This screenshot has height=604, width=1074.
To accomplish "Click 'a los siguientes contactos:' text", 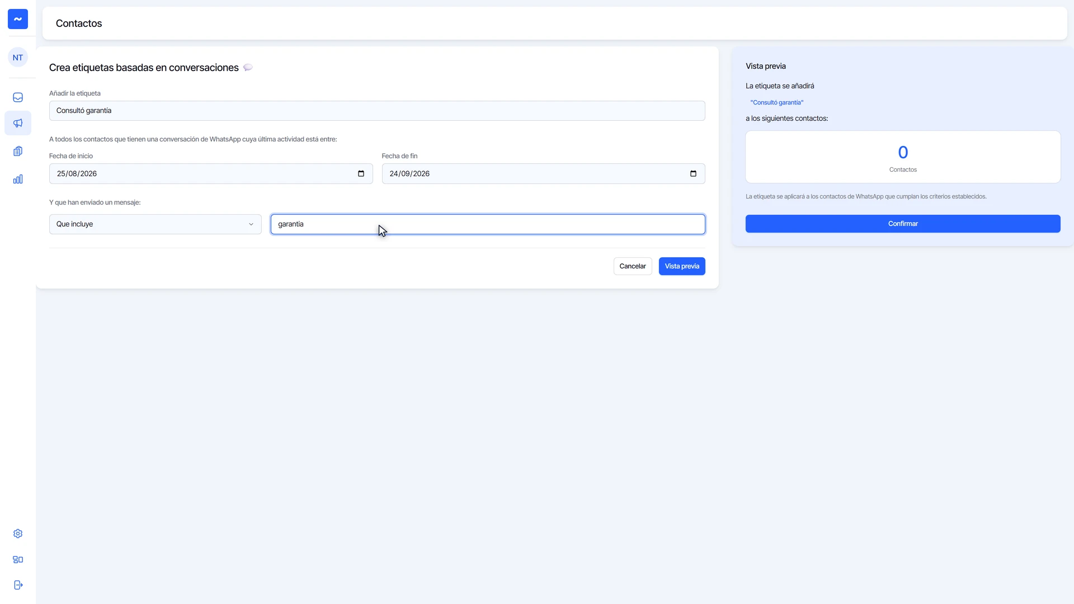I will coord(786,119).
